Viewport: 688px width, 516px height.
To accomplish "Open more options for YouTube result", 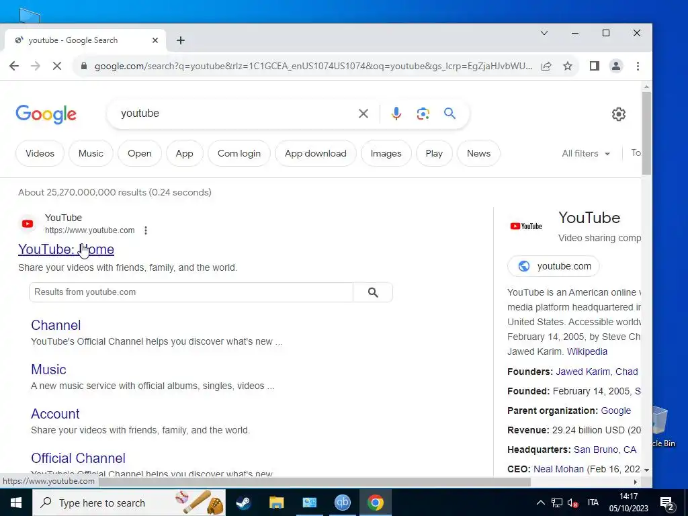I will pos(146,230).
